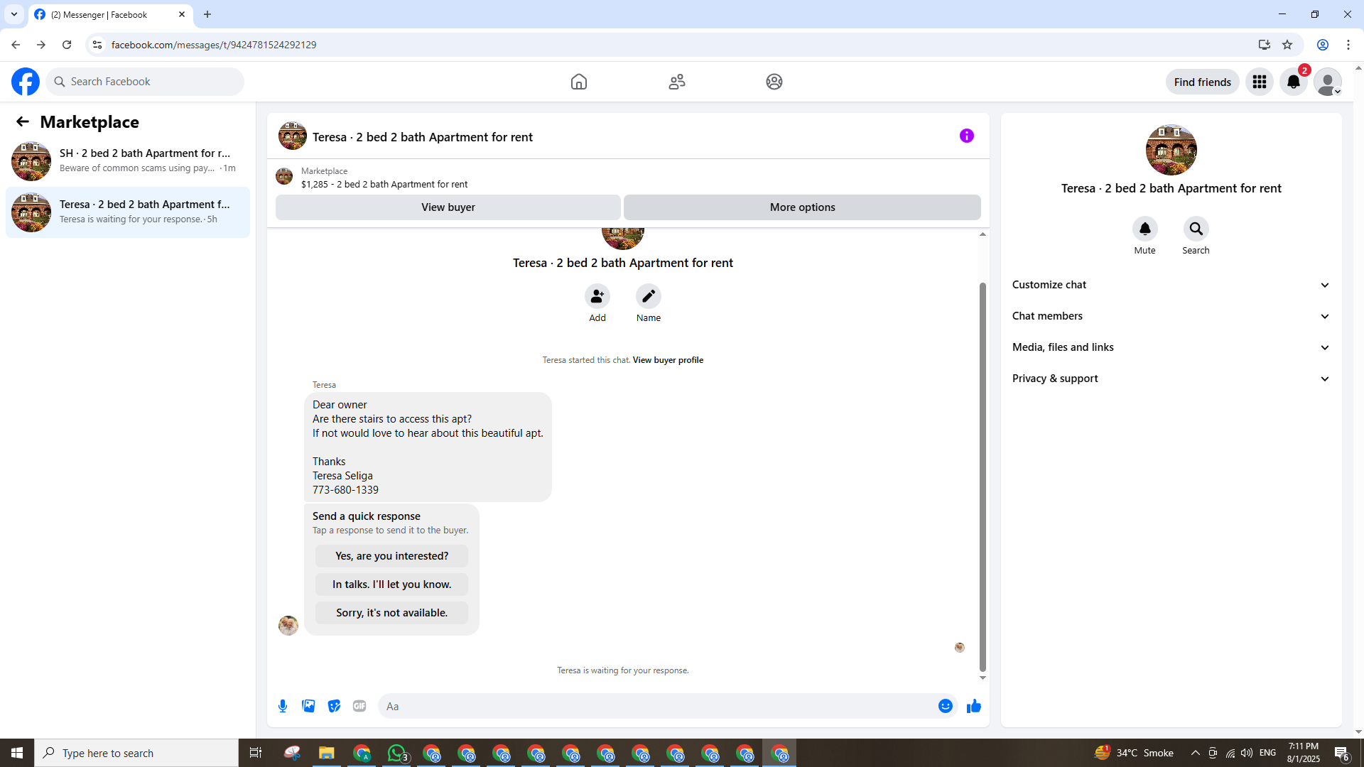Send a thumbs-up like
Screen dimensions: 1364x767
(x=974, y=706)
